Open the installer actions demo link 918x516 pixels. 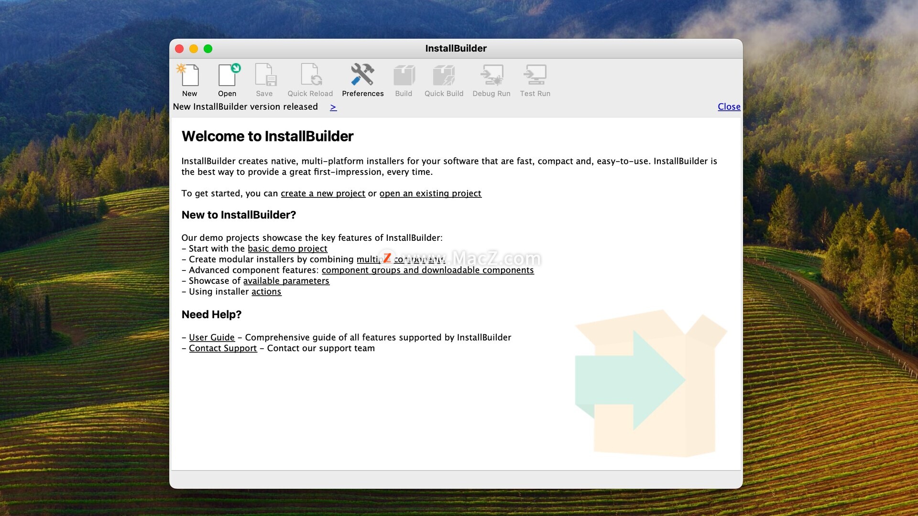(266, 292)
